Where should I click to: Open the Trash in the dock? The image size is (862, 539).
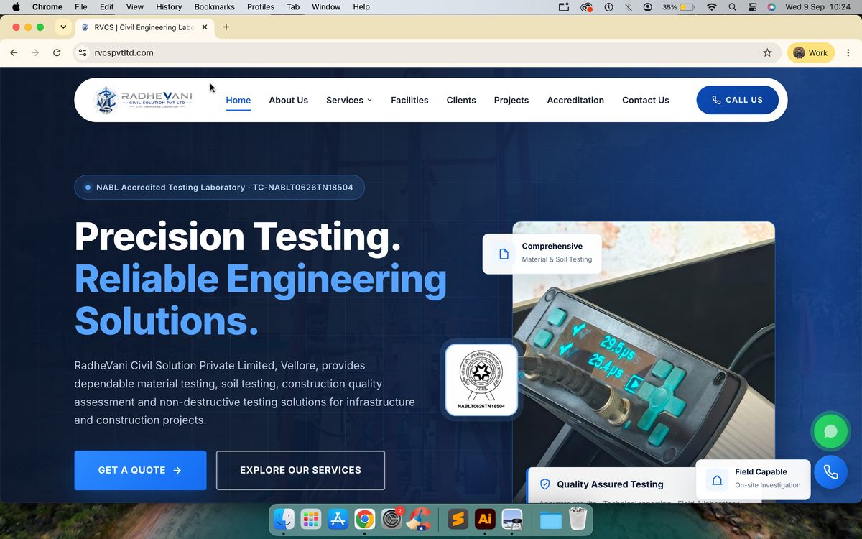point(578,519)
